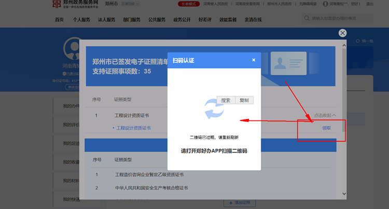This screenshot has width=389, height=209.
Task: Click the 添加证照 button at the bottom
Action: (x=241, y=203)
